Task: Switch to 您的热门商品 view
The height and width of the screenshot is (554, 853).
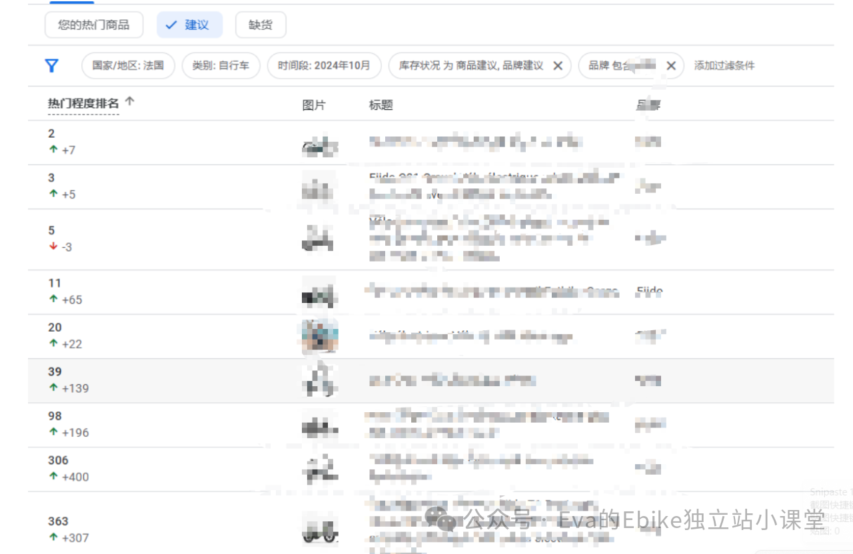Action: pos(93,25)
